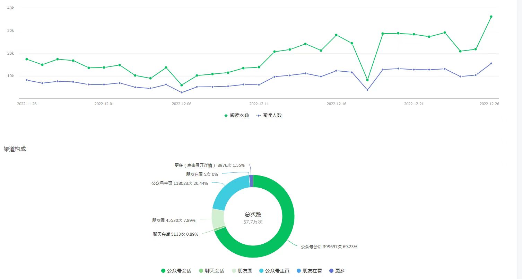
Task: Hide the 朋友圈 pie legend item
Action: tap(242, 271)
